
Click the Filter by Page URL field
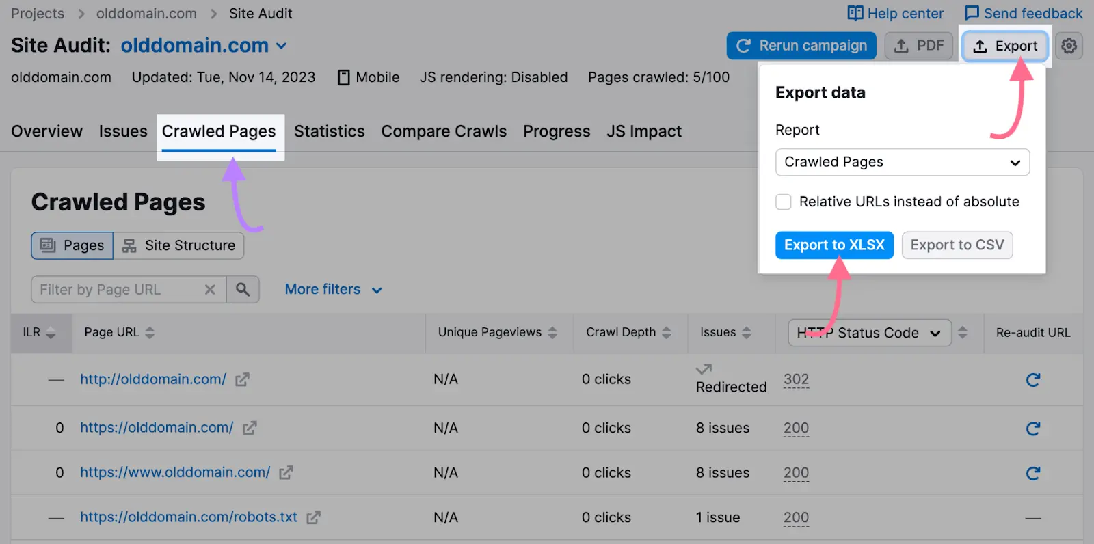[116, 290]
